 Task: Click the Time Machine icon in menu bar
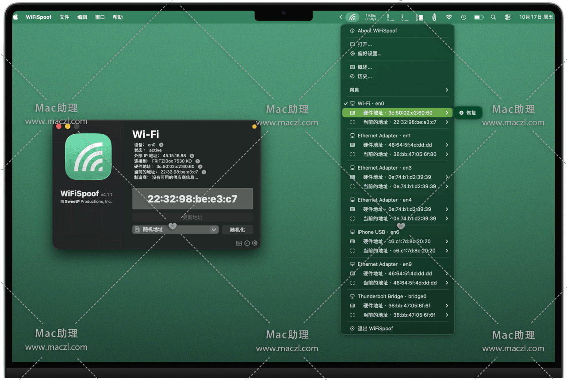pyautogui.click(x=463, y=17)
